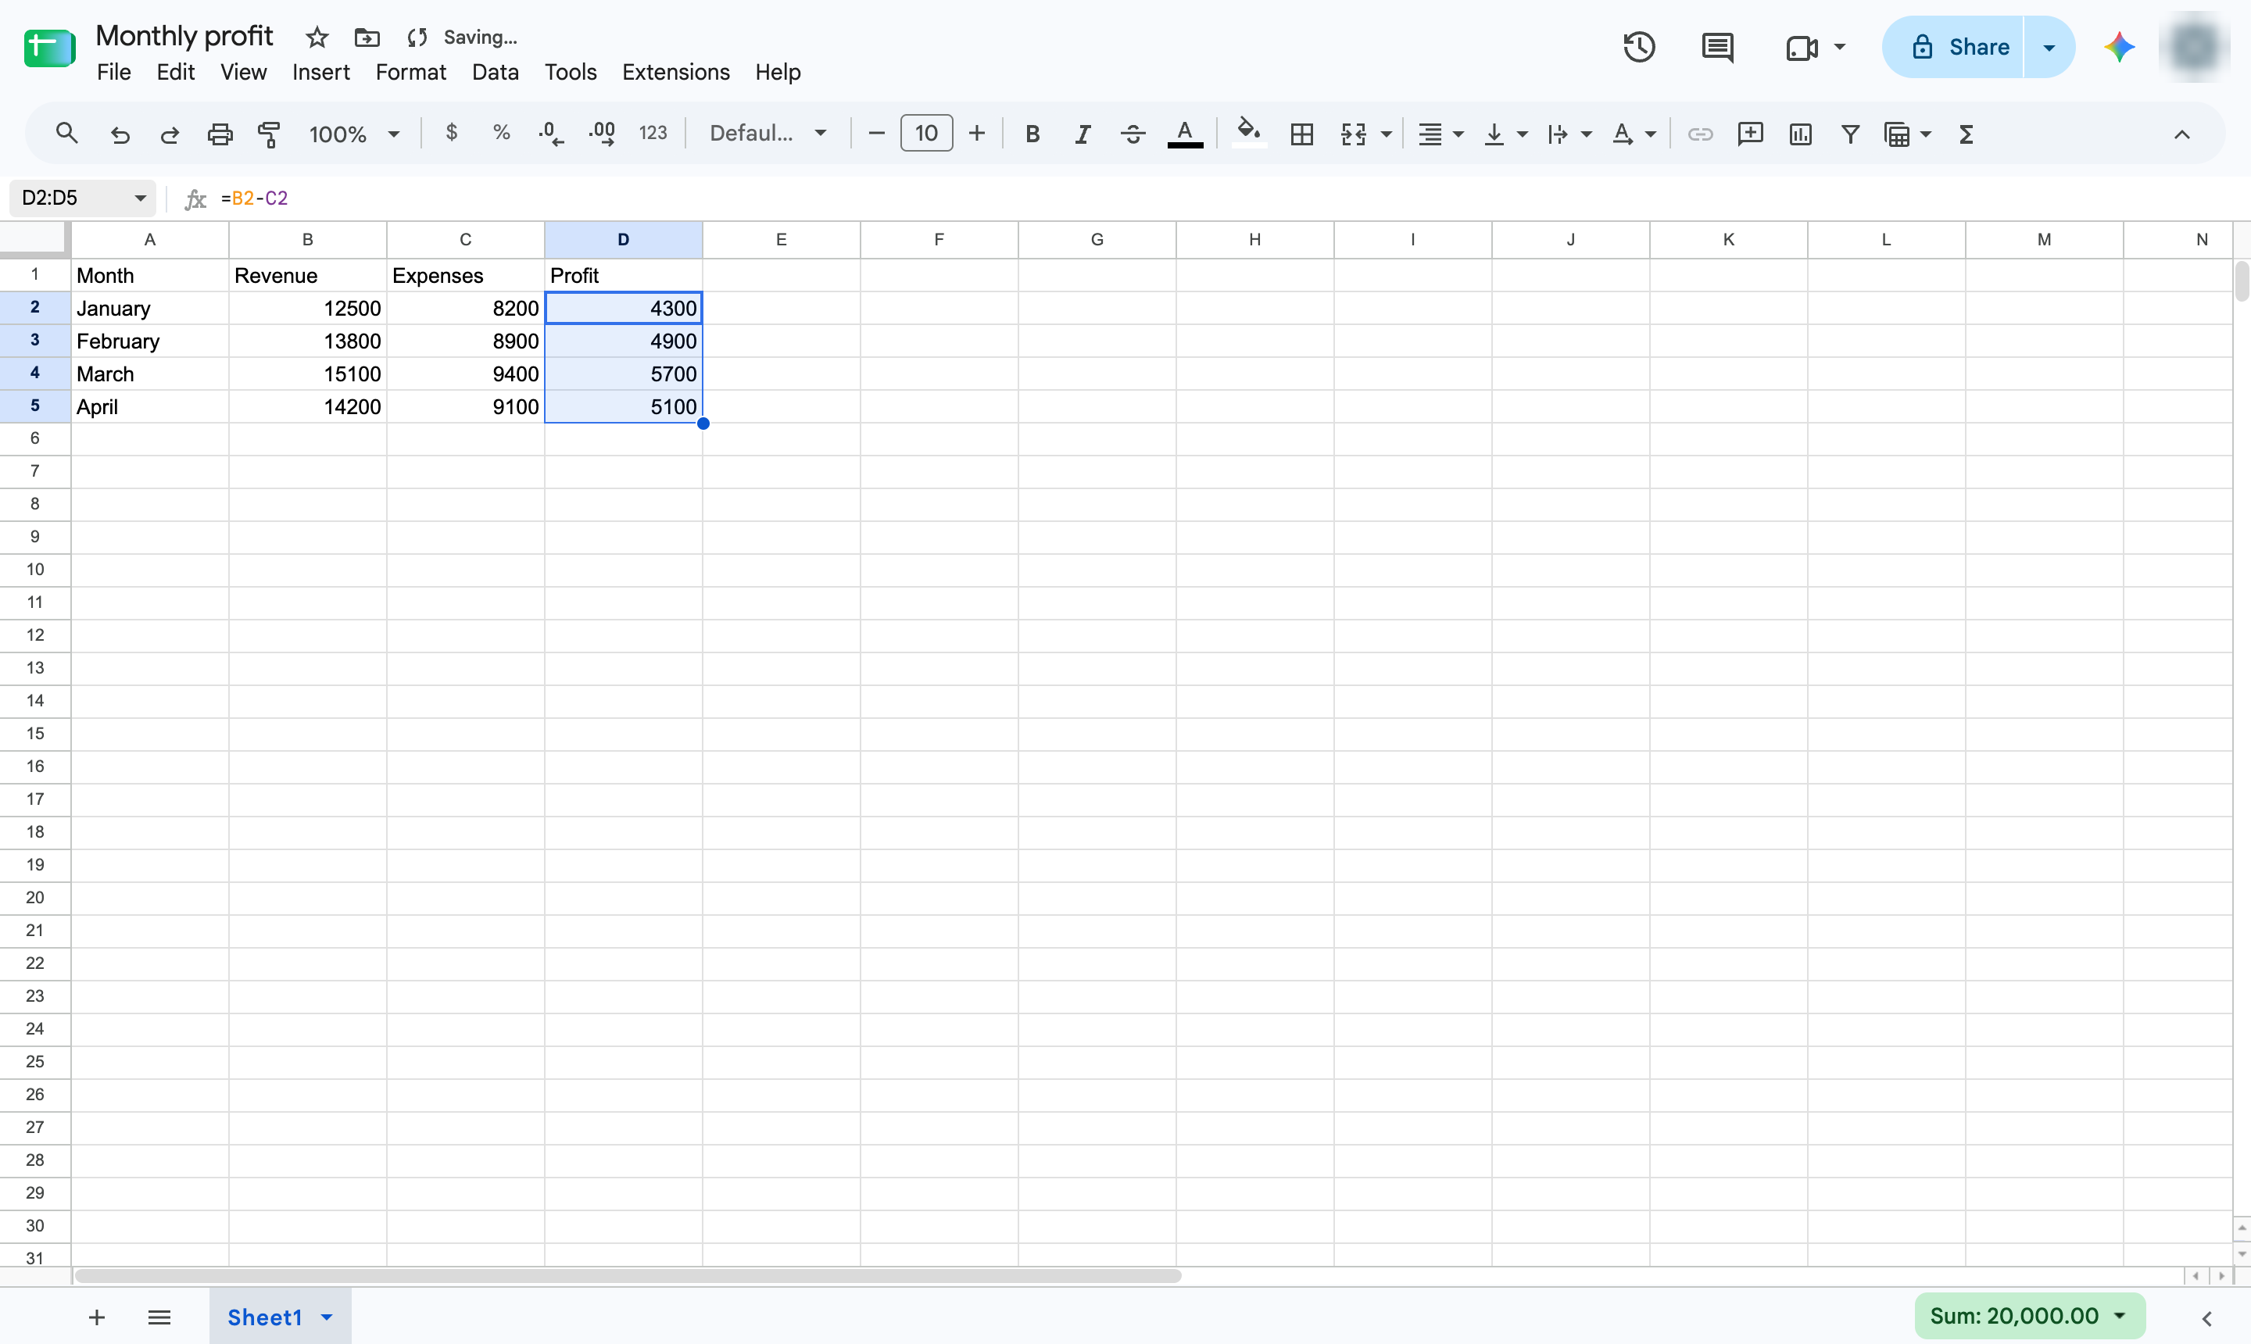Screen dimensions: 2251x1344
Task: Select the Paint format roller icon
Action: click(269, 134)
